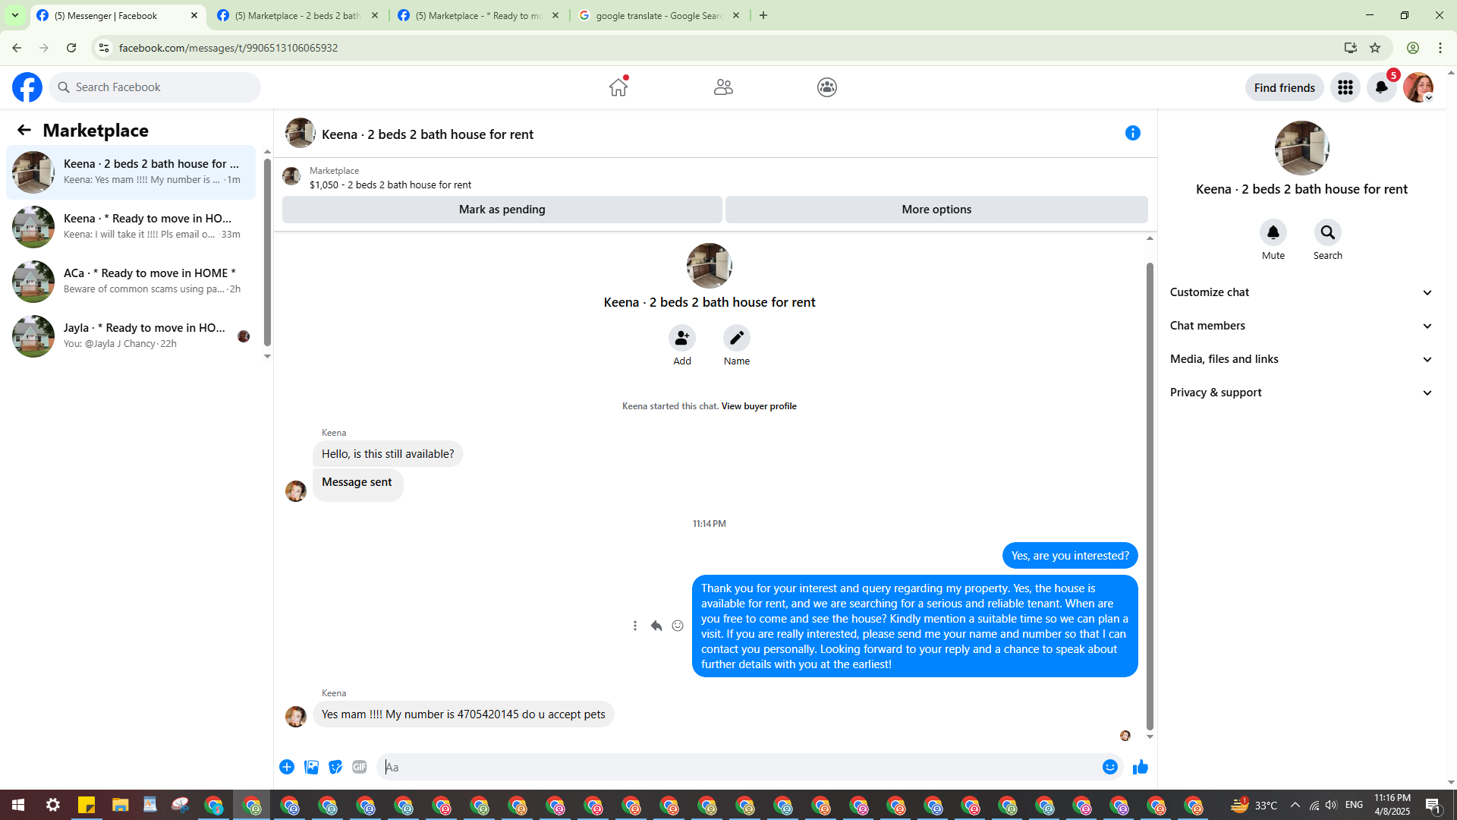This screenshot has width=1457, height=820.
Task: Click Mark as pending button
Action: point(502,210)
